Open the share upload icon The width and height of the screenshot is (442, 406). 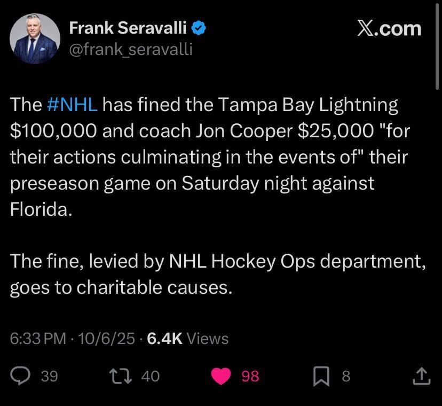point(422,376)
